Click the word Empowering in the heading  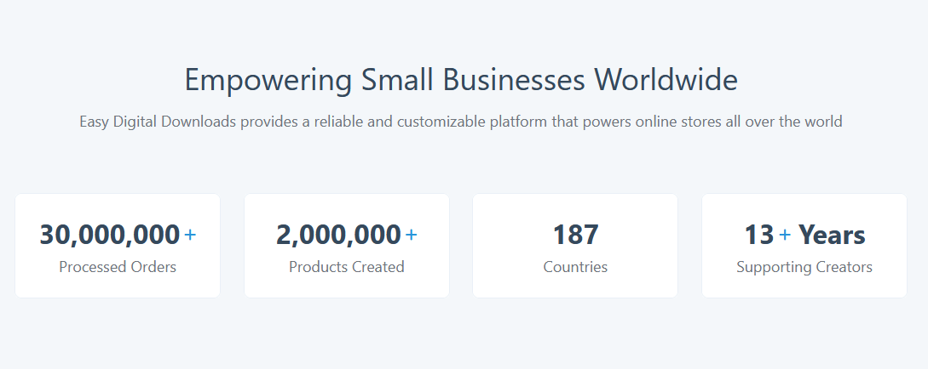[x=268, y=81]
